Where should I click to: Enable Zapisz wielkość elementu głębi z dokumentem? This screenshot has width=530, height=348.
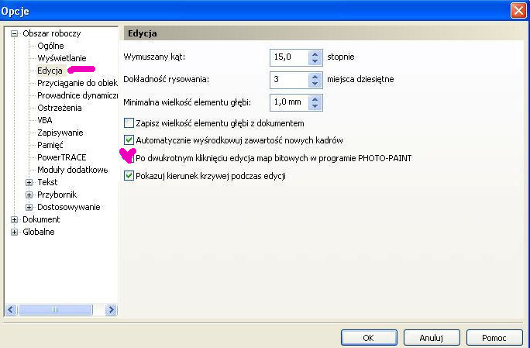click(x=129, y=122)
